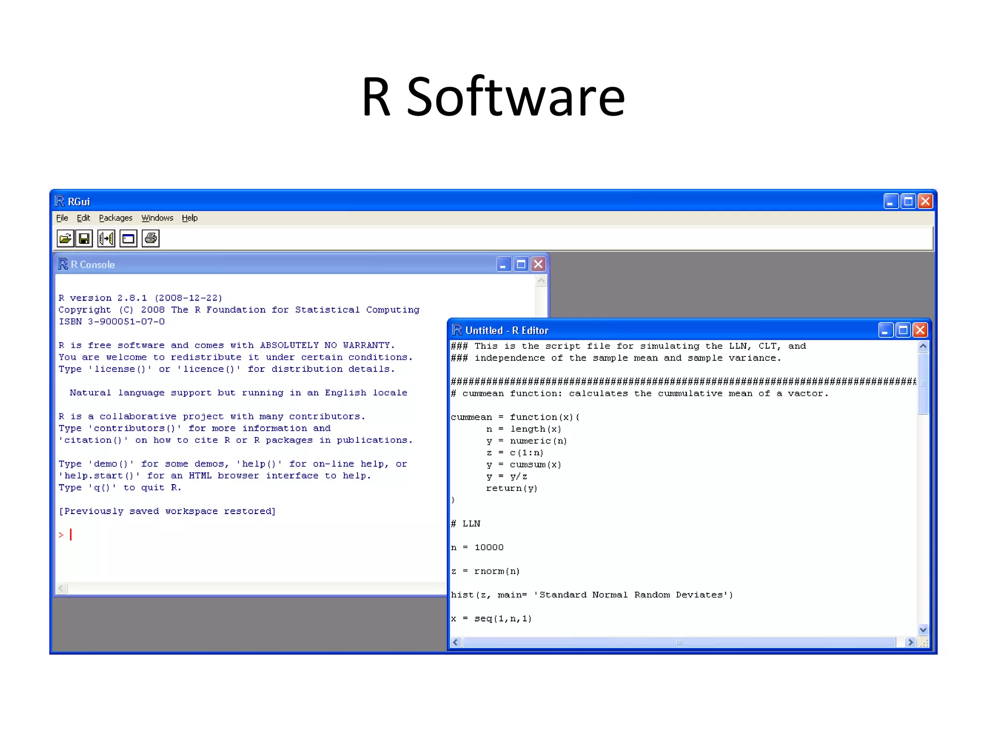Click the hist(z, main=...) line in editor
Image resolution: width=987 pixels, height=740 pixels.
(592, 595)
